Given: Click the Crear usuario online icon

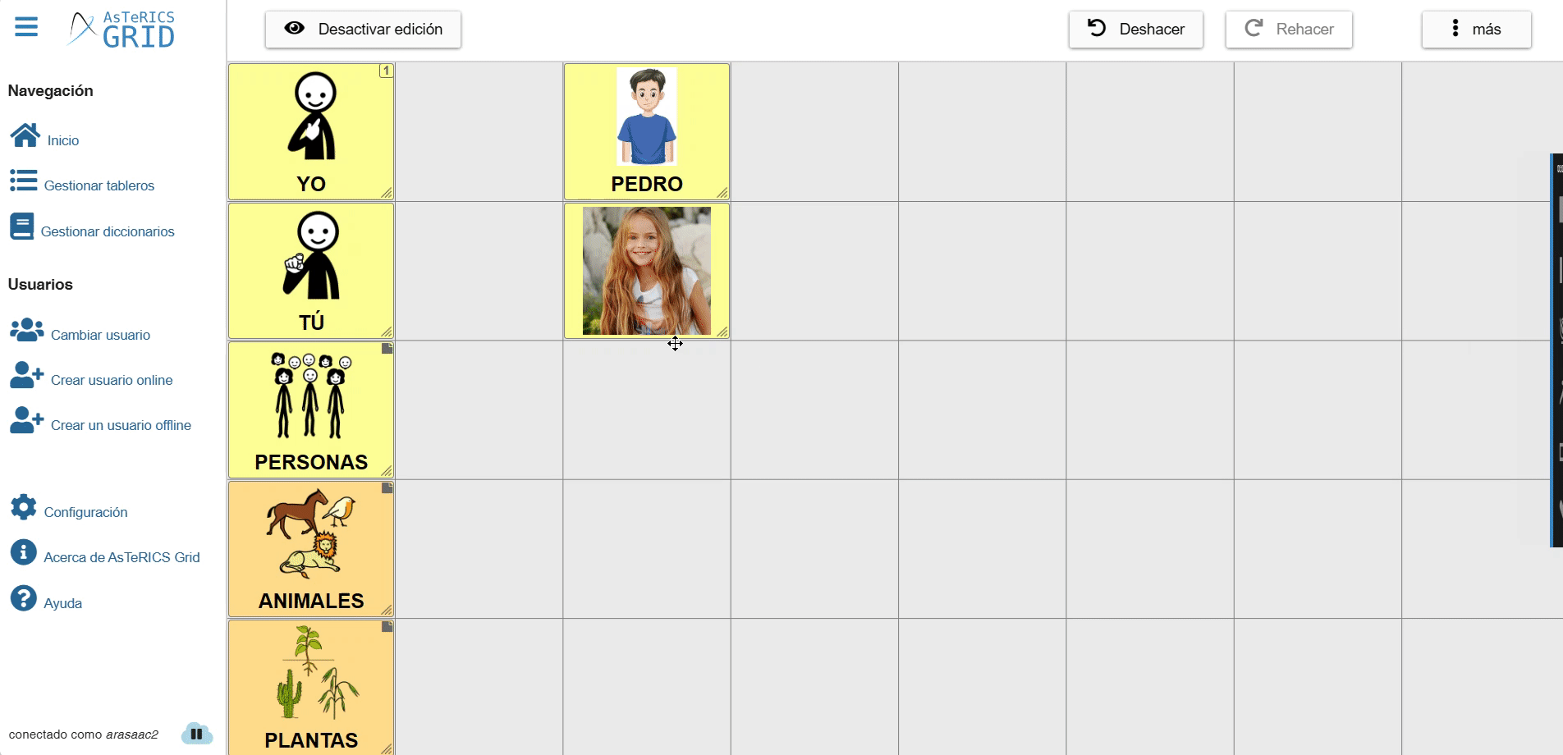Looking at the screenshot, I should pos(26,375).
